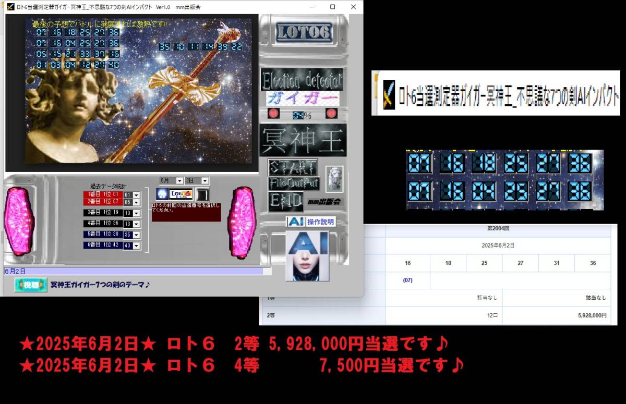Viewport: 626px width, 404px height.
Task: Open the AI 操作説明 instructions button
Action: (311, 222)
